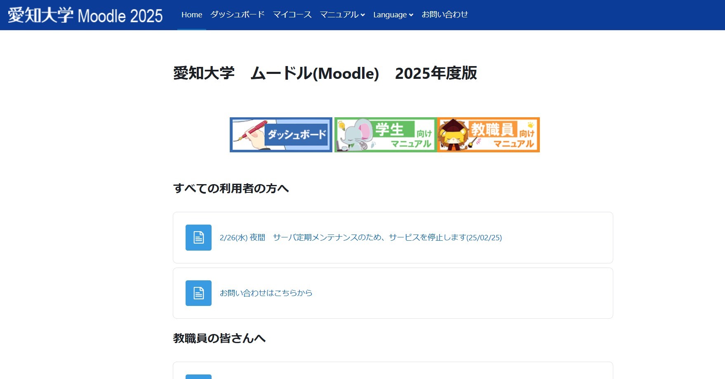Open the Language dropdown menu

pos(393,15)
